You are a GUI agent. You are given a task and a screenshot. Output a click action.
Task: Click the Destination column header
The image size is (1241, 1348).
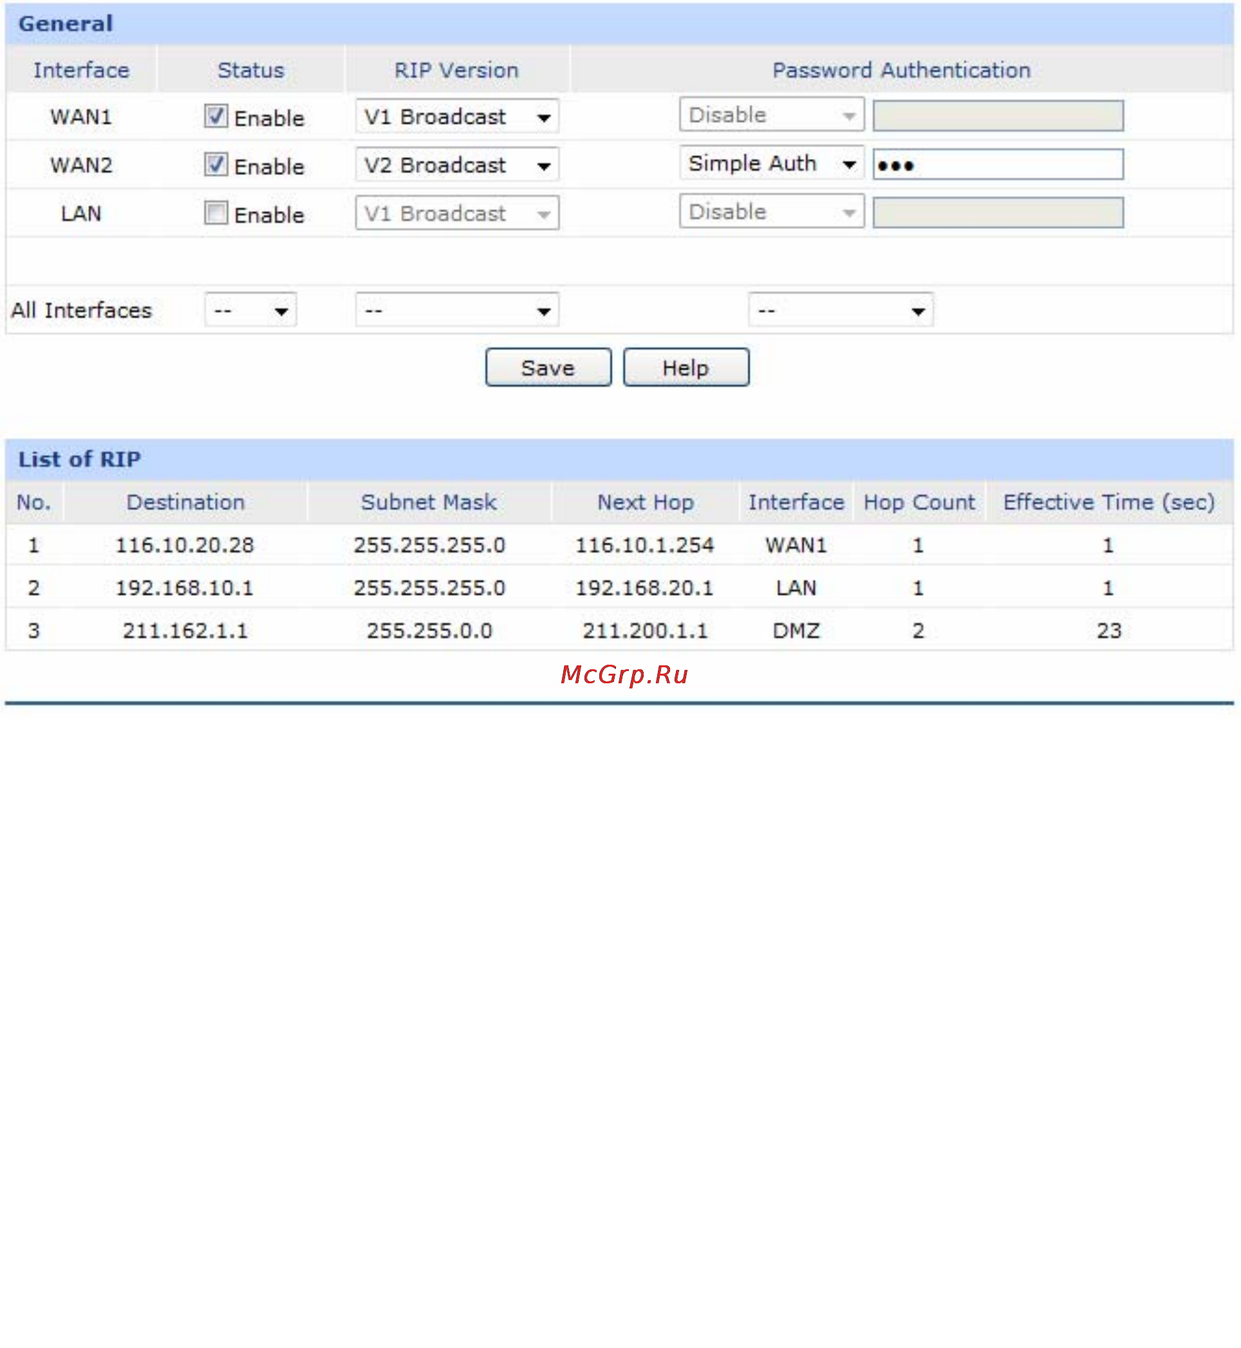pos(186,502)
